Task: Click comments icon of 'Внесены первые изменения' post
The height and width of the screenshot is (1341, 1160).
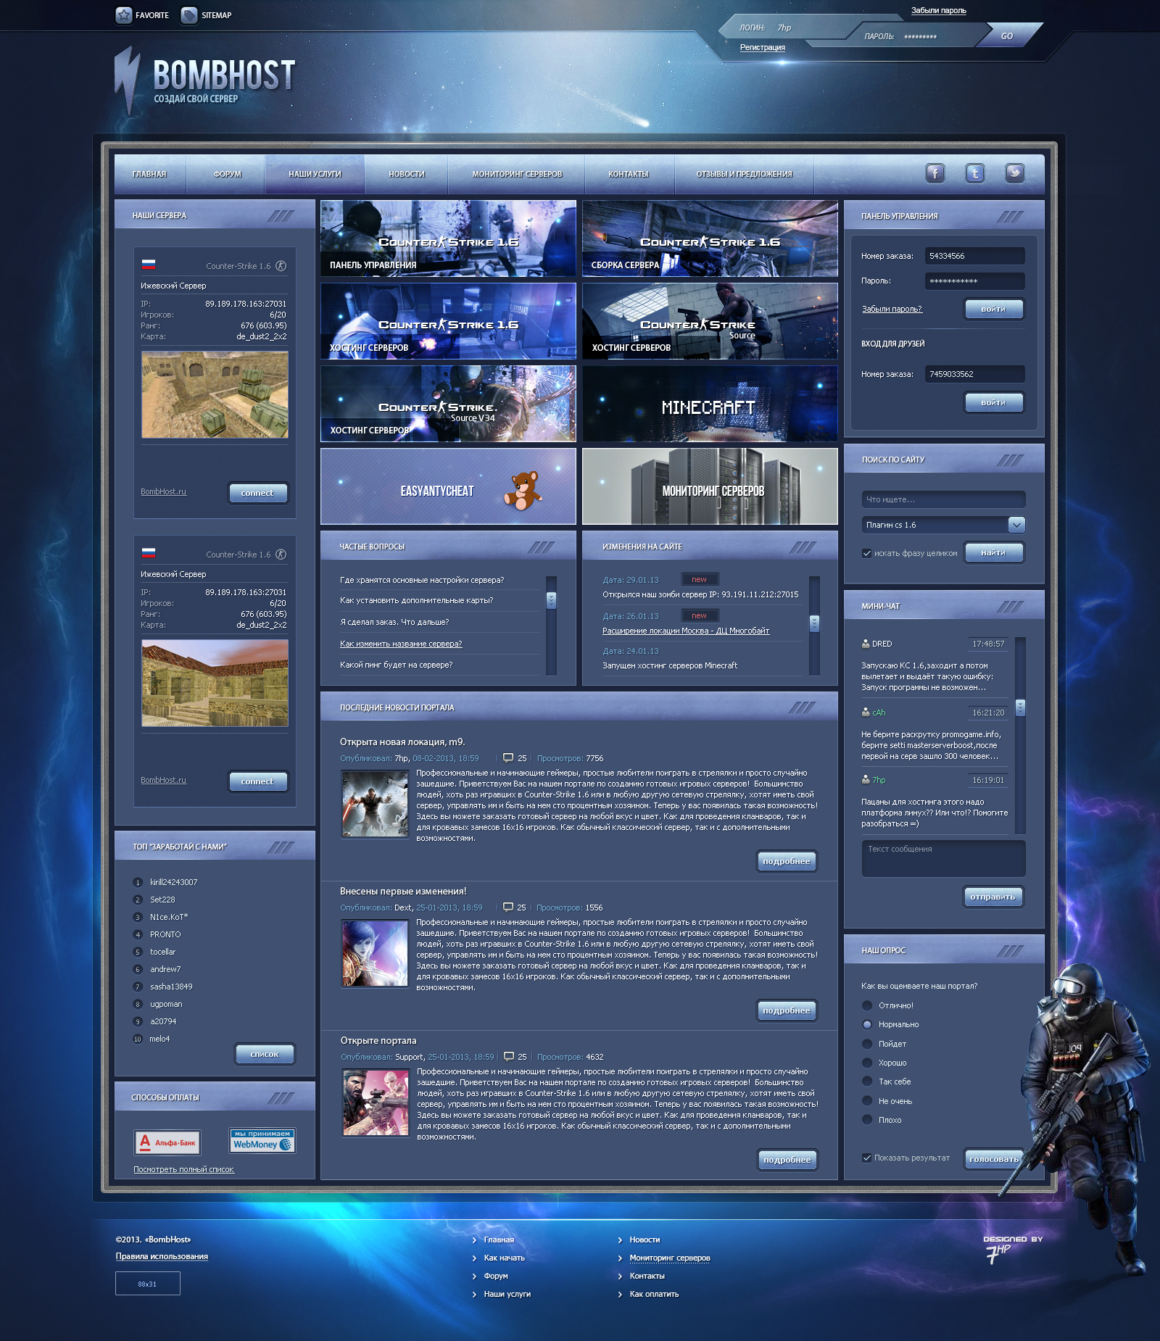Action: pos(508,908)
